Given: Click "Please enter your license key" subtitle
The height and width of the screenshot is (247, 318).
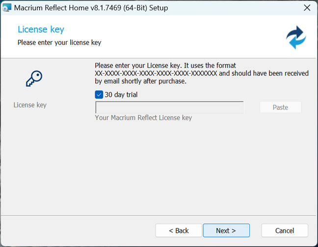Looking at the screenshot, I should pos(59,43).
